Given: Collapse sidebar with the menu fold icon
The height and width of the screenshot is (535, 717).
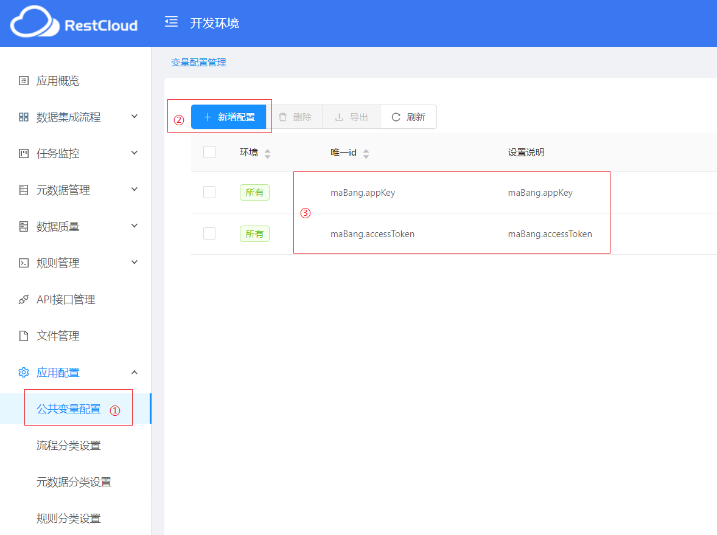Looking at the screenshot, I should coord(171,21).
